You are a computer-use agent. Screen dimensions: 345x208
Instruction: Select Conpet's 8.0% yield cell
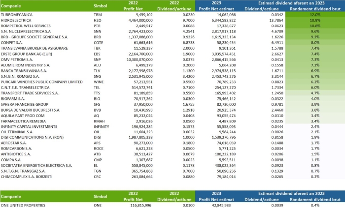[x=315, y=43]
